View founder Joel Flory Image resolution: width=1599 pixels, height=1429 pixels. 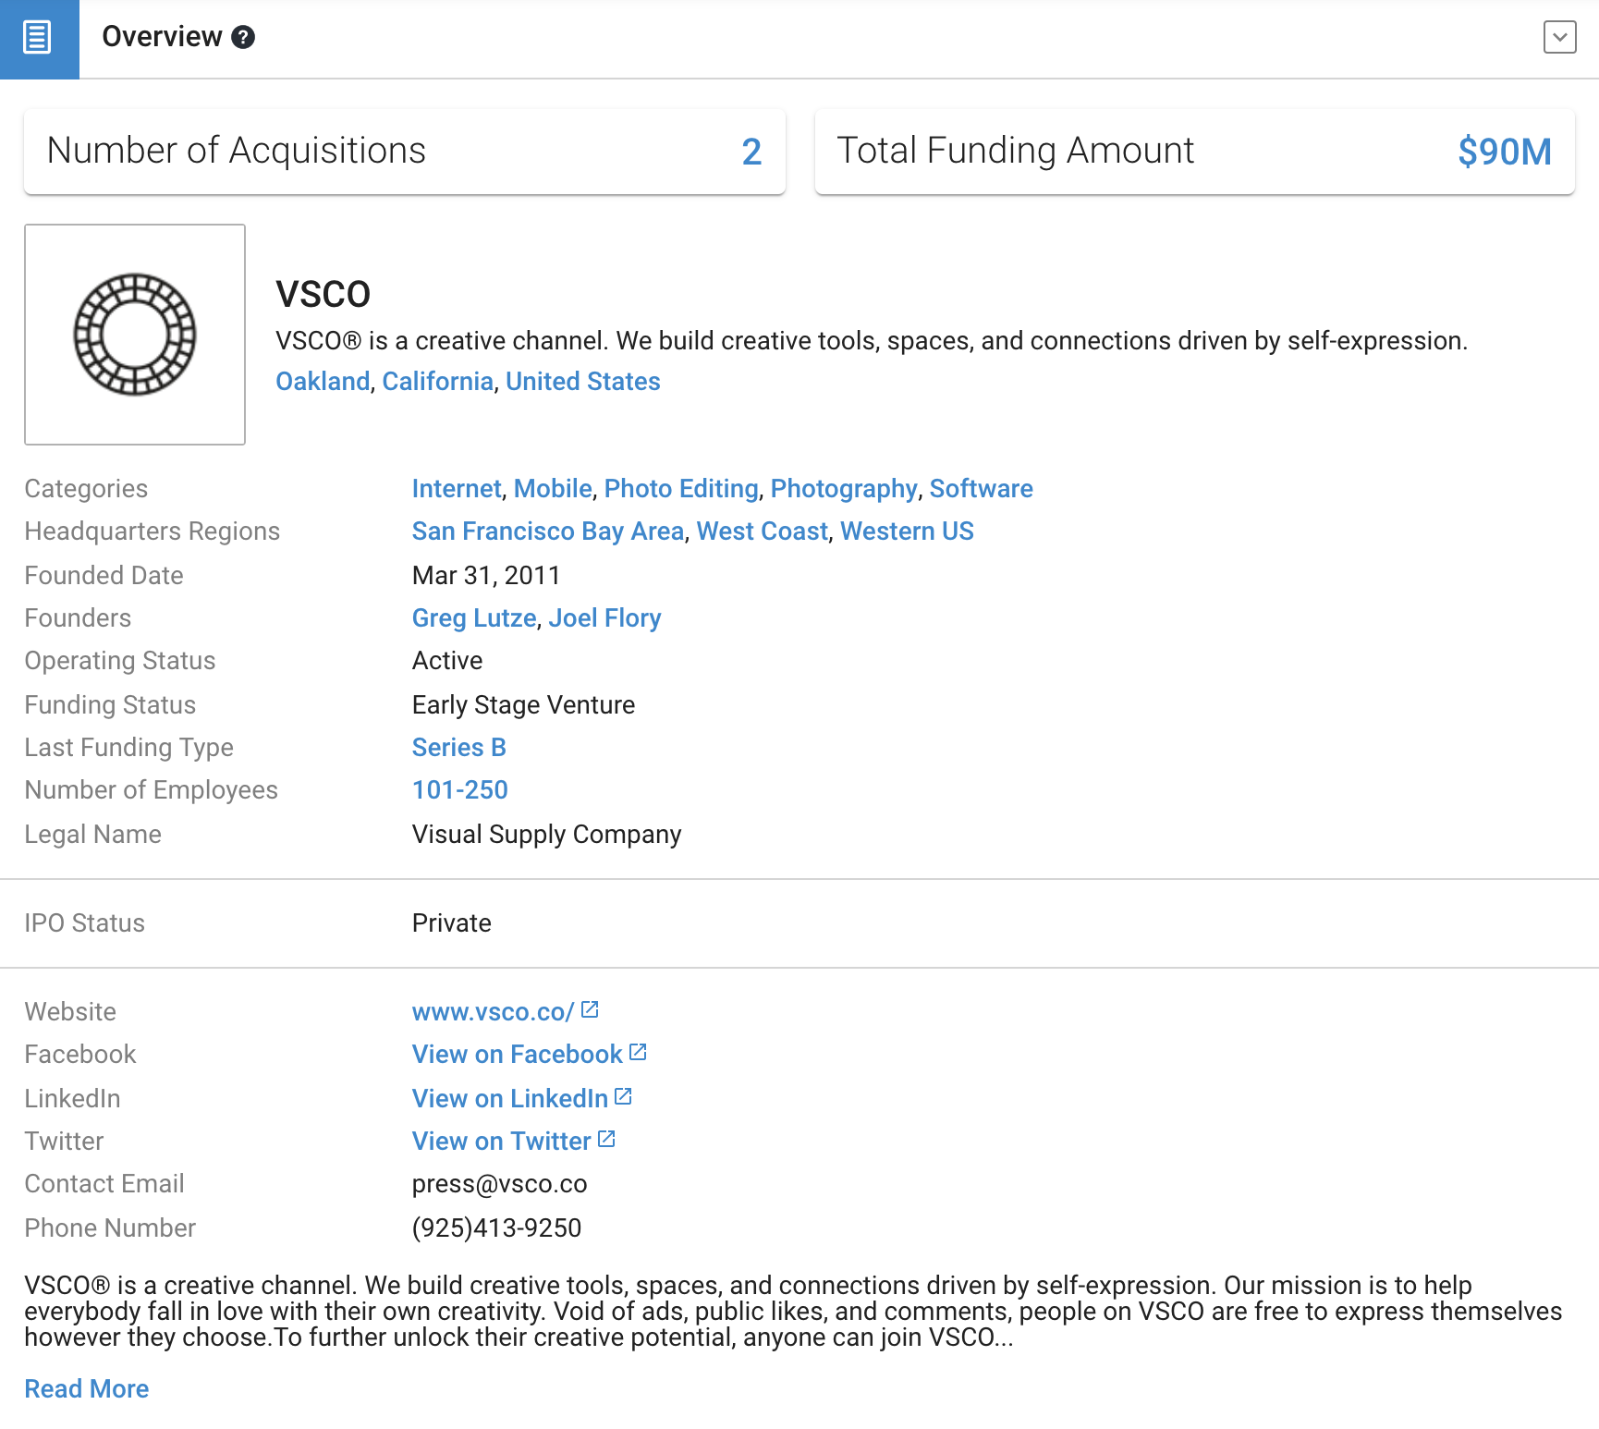(604, 618)
